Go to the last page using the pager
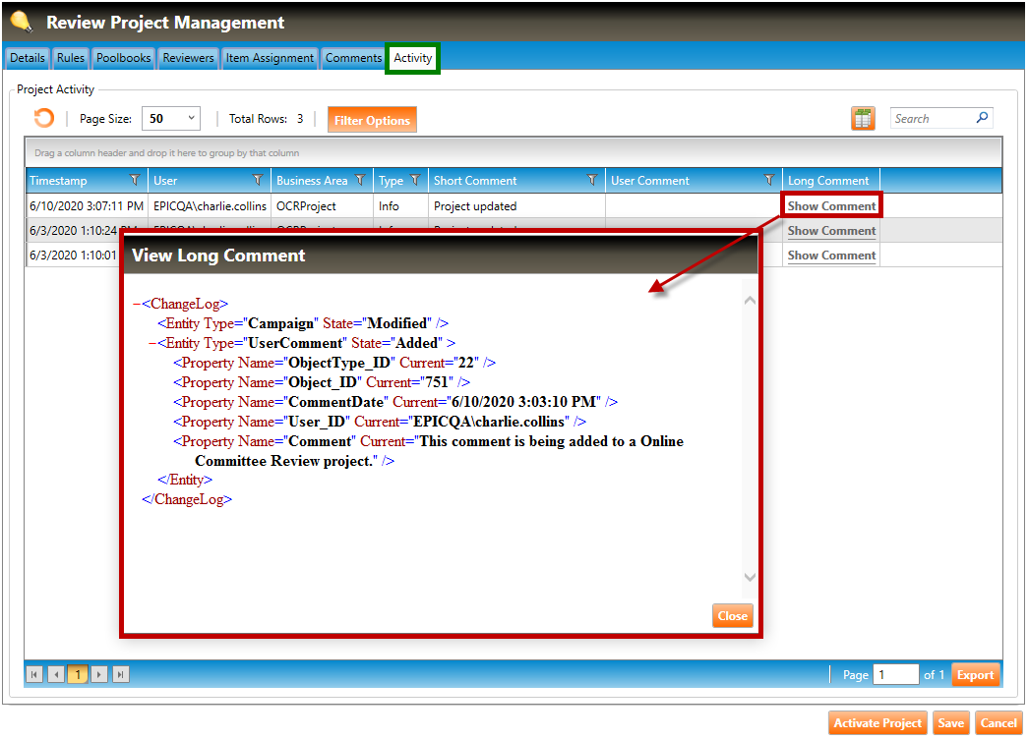Image resolution: width=1028 pixels, height=740 pixels. [x=121, y=674]
